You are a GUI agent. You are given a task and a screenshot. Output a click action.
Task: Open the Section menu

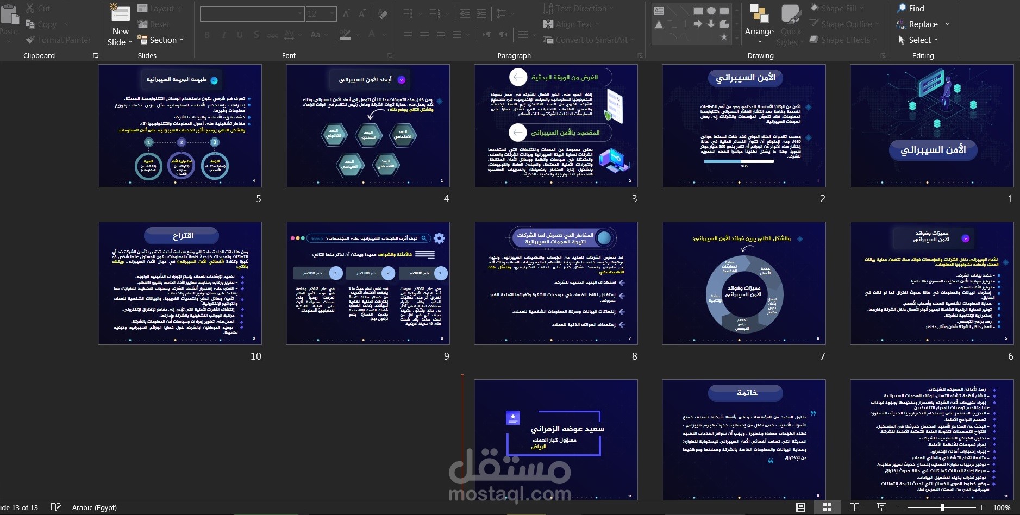point(161,39)
